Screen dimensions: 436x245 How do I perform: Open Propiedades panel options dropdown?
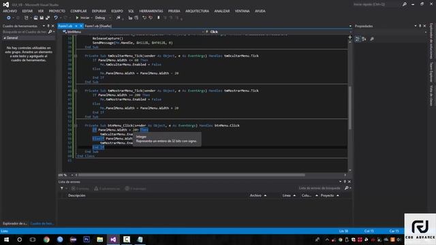(416, 26)
